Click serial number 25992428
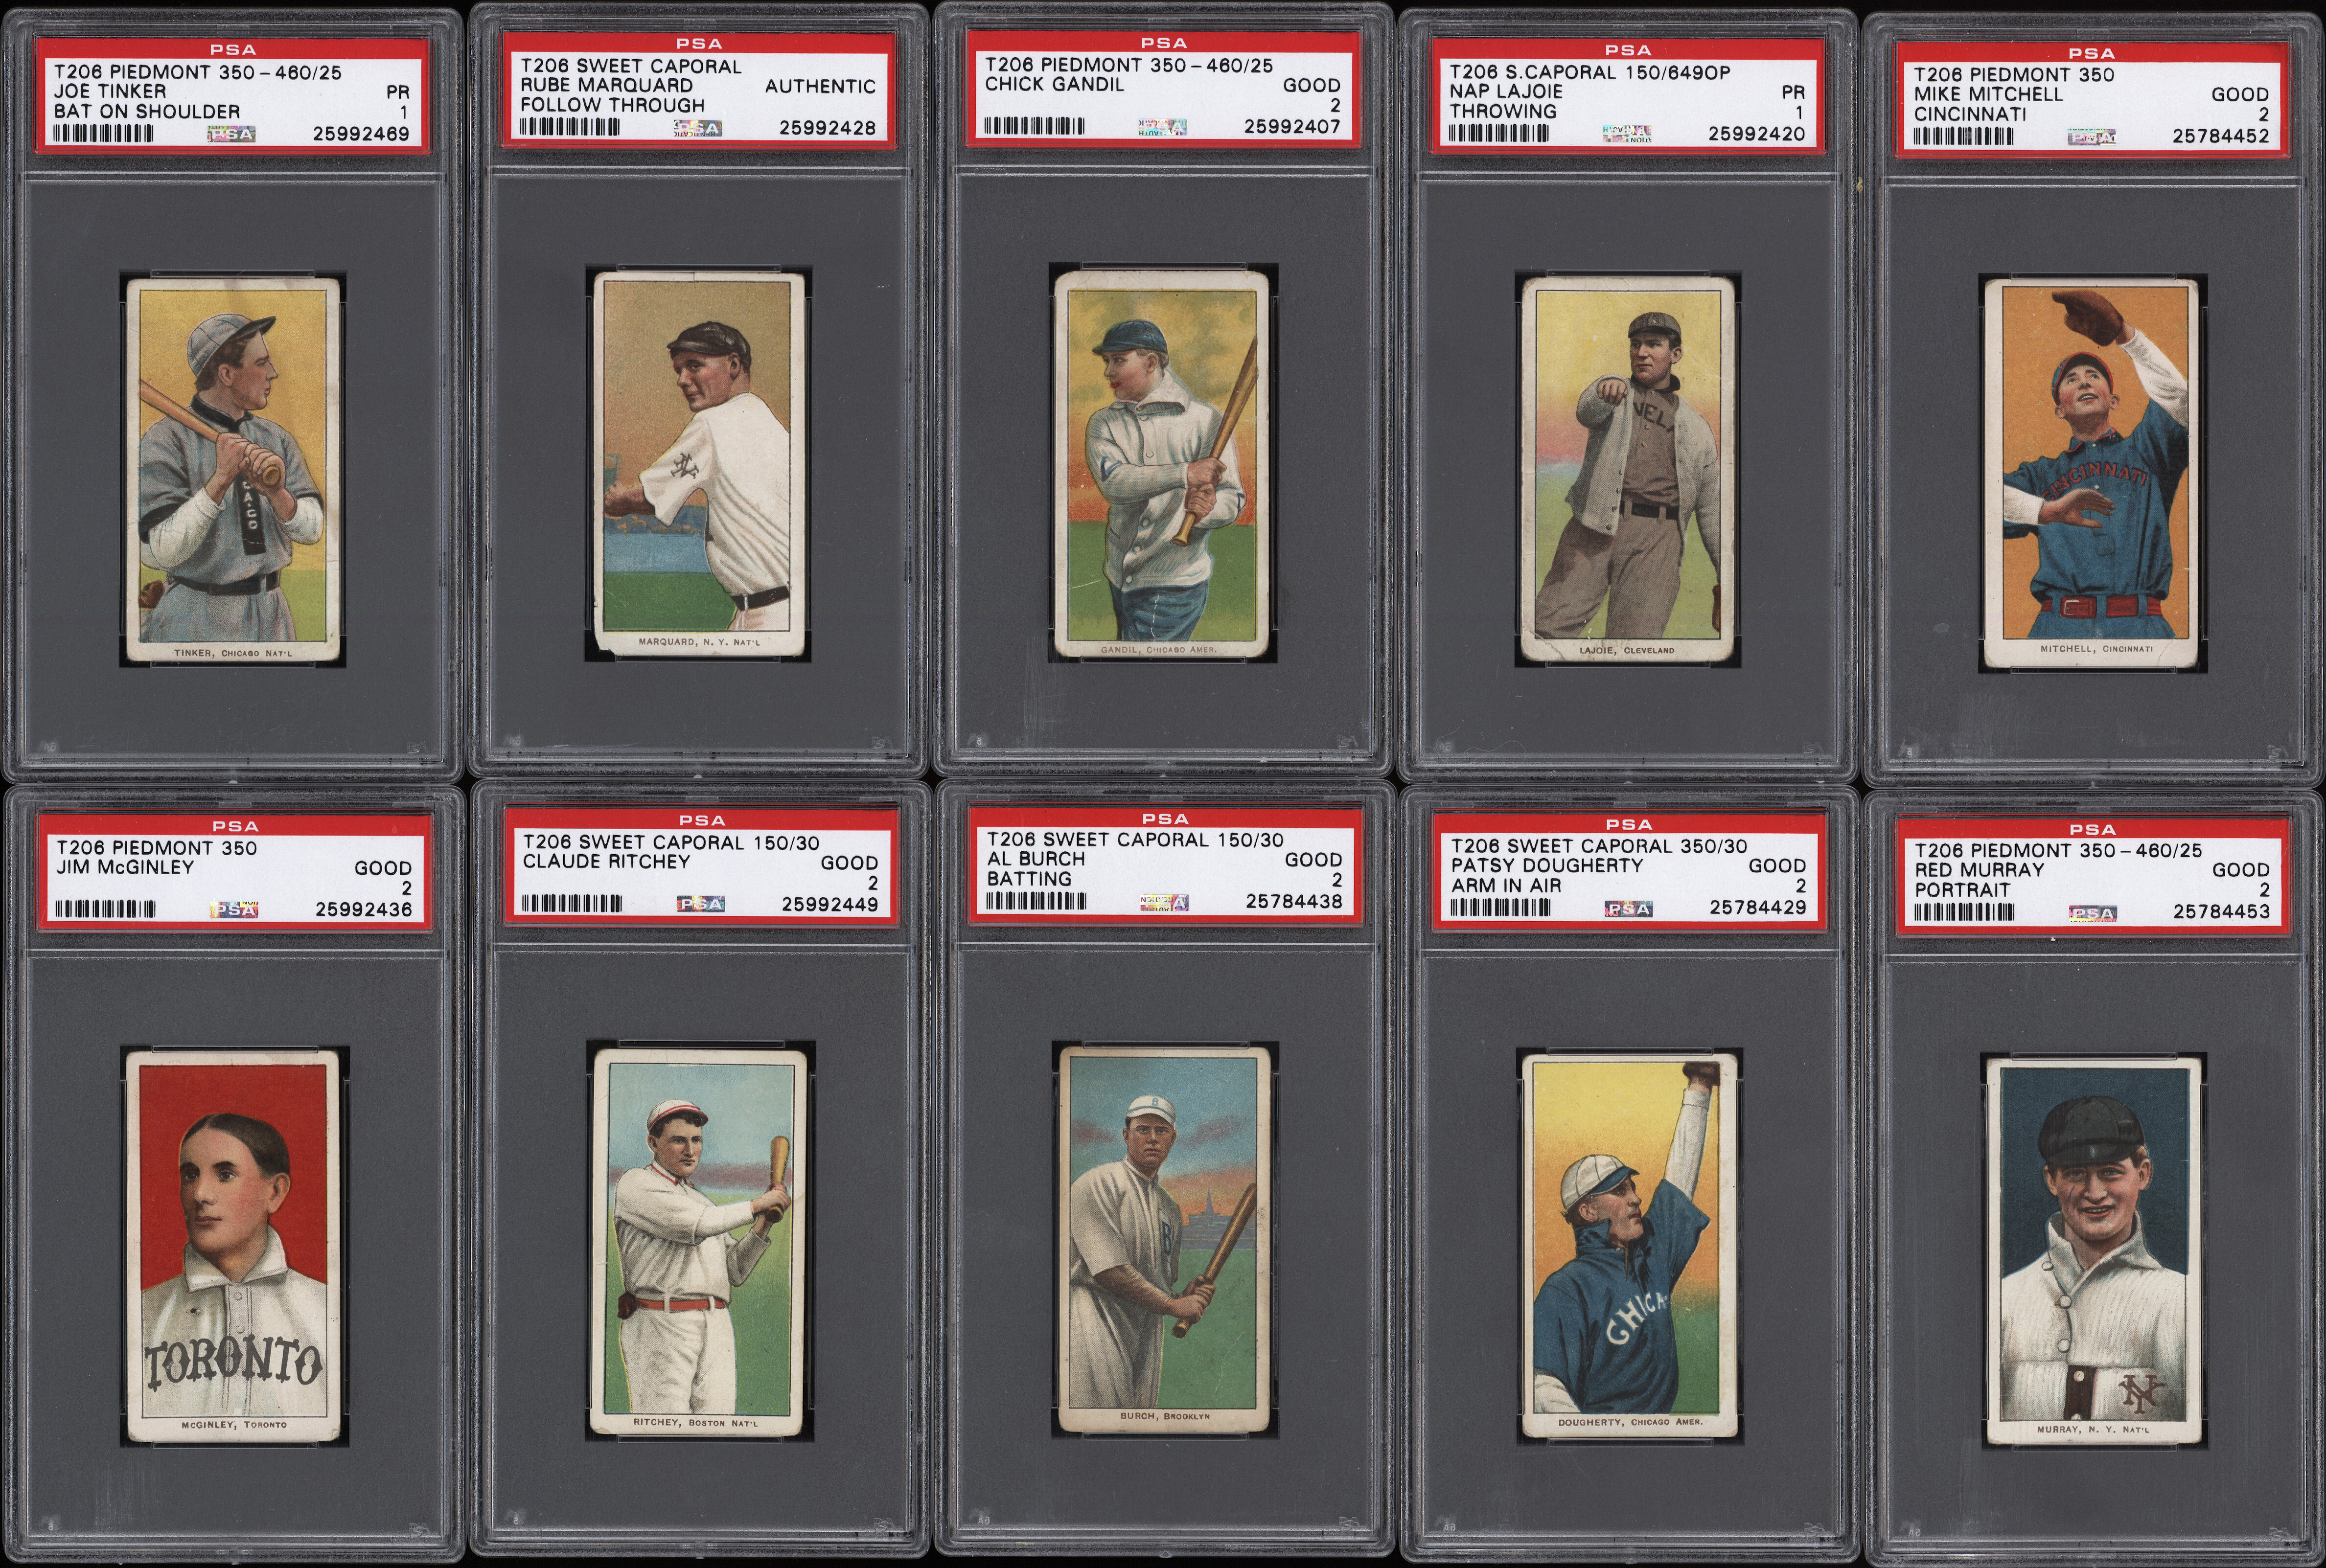2326x1568 pixels. click(827, 128)
